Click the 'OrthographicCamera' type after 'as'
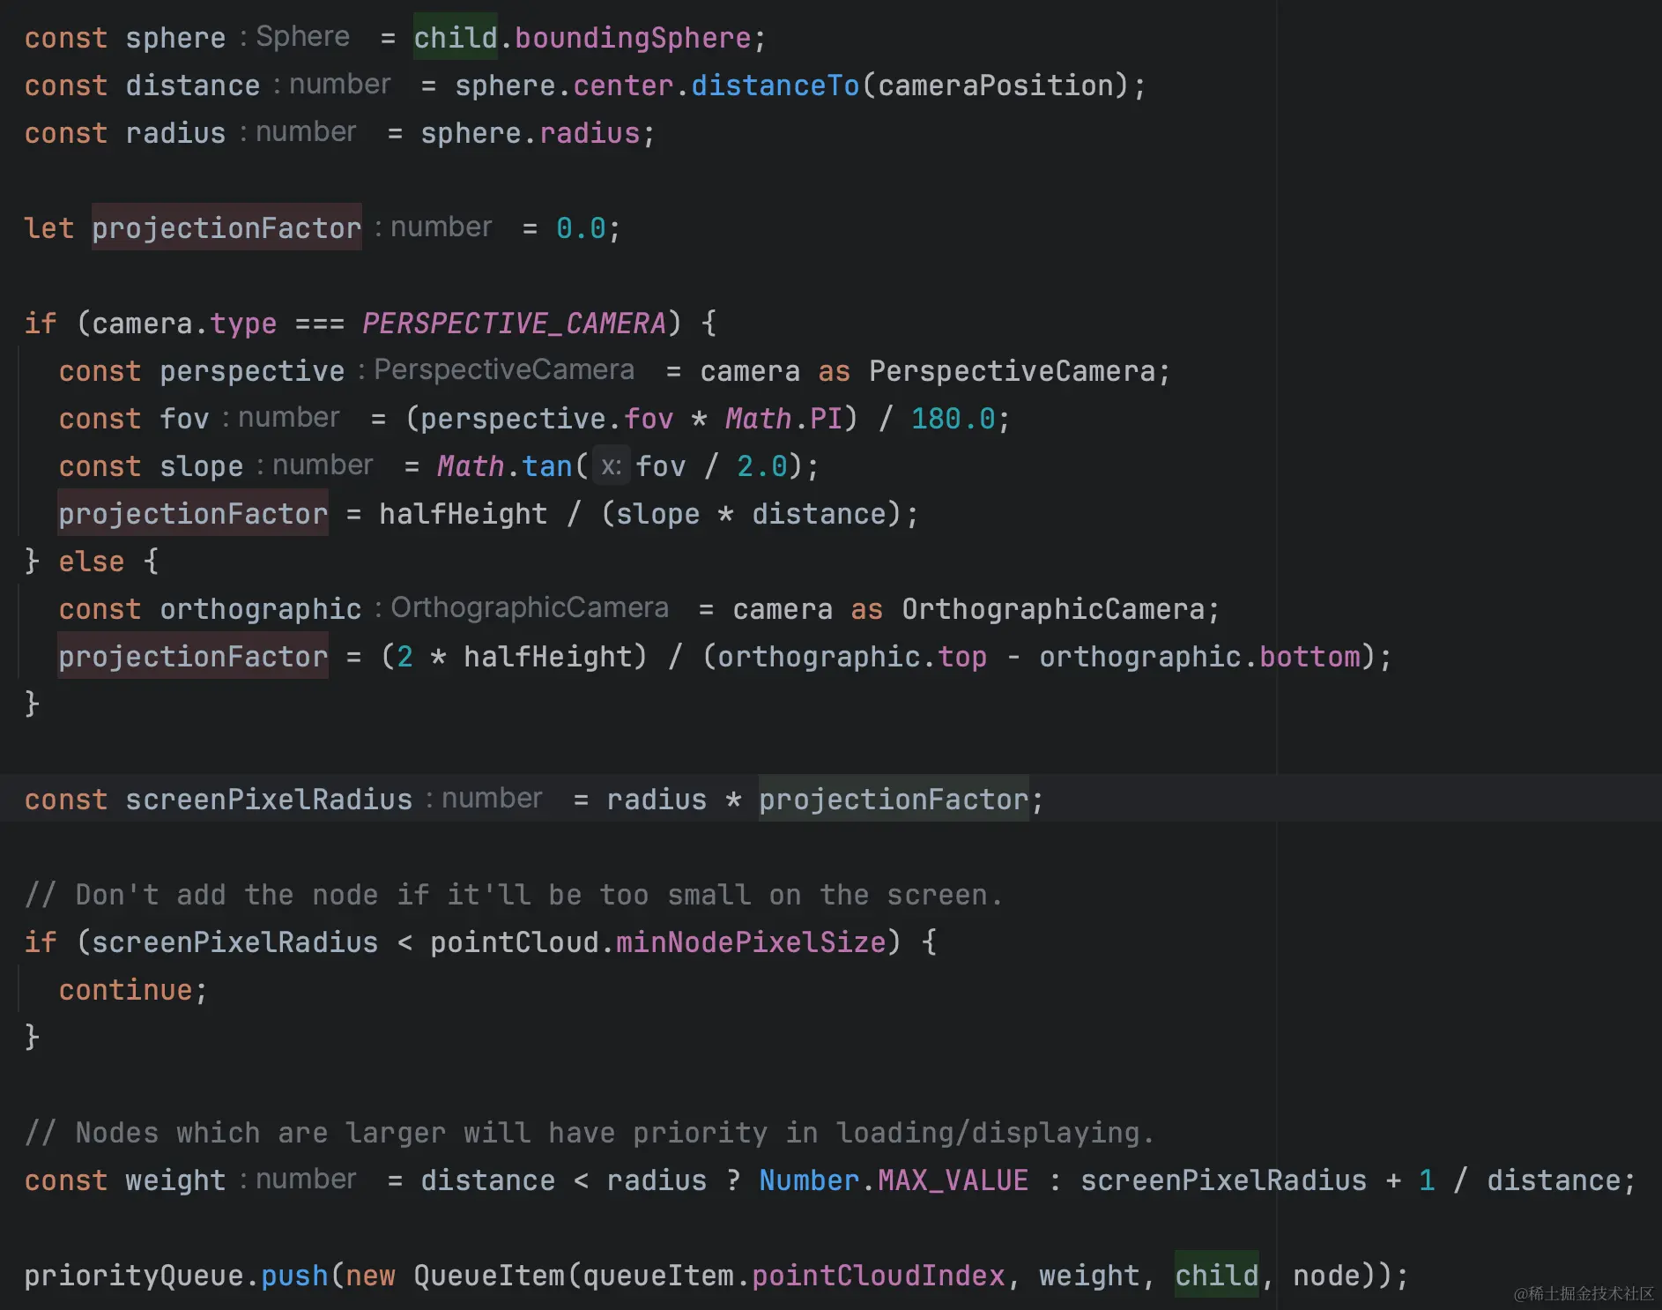Screen dimensions: 1662x1310 coord(1053,609)
